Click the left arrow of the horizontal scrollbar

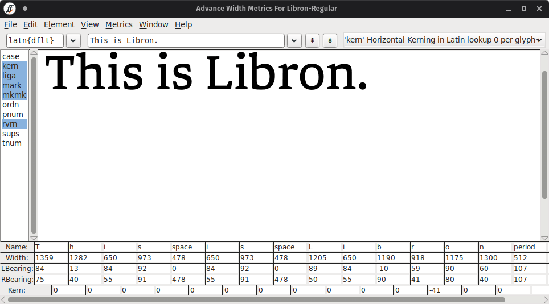coord(3,300)
